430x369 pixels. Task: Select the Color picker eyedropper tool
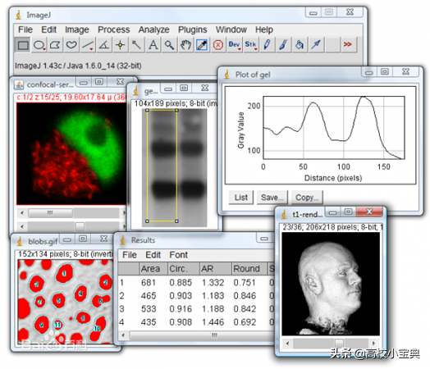202,45
